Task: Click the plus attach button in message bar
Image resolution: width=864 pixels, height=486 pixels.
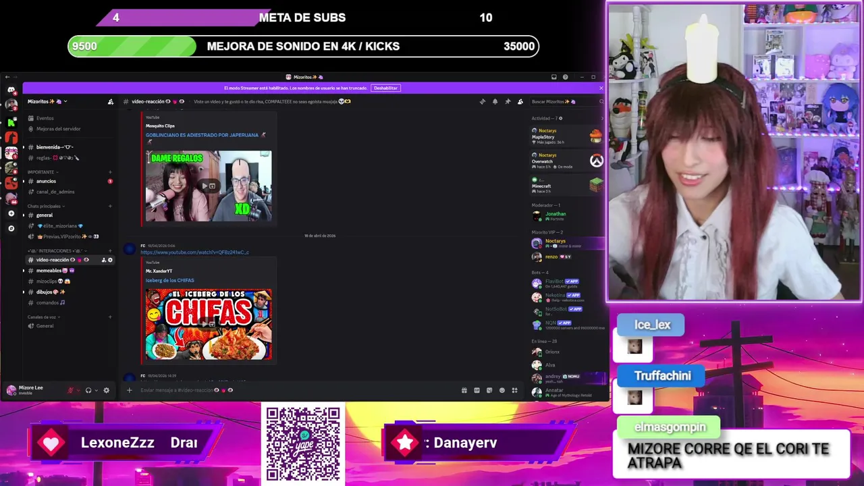Action: 130,390
